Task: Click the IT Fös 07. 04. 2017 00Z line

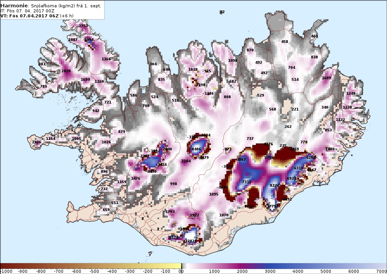Action: pos(27,11)
